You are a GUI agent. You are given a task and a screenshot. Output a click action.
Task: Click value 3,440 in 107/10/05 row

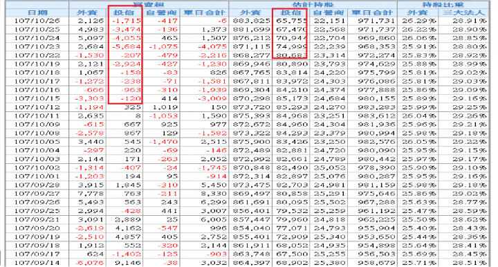(x=91, y=142)
